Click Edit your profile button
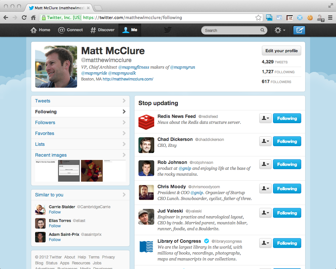Viewport: 336px width, 269px height. click(281, 51)
